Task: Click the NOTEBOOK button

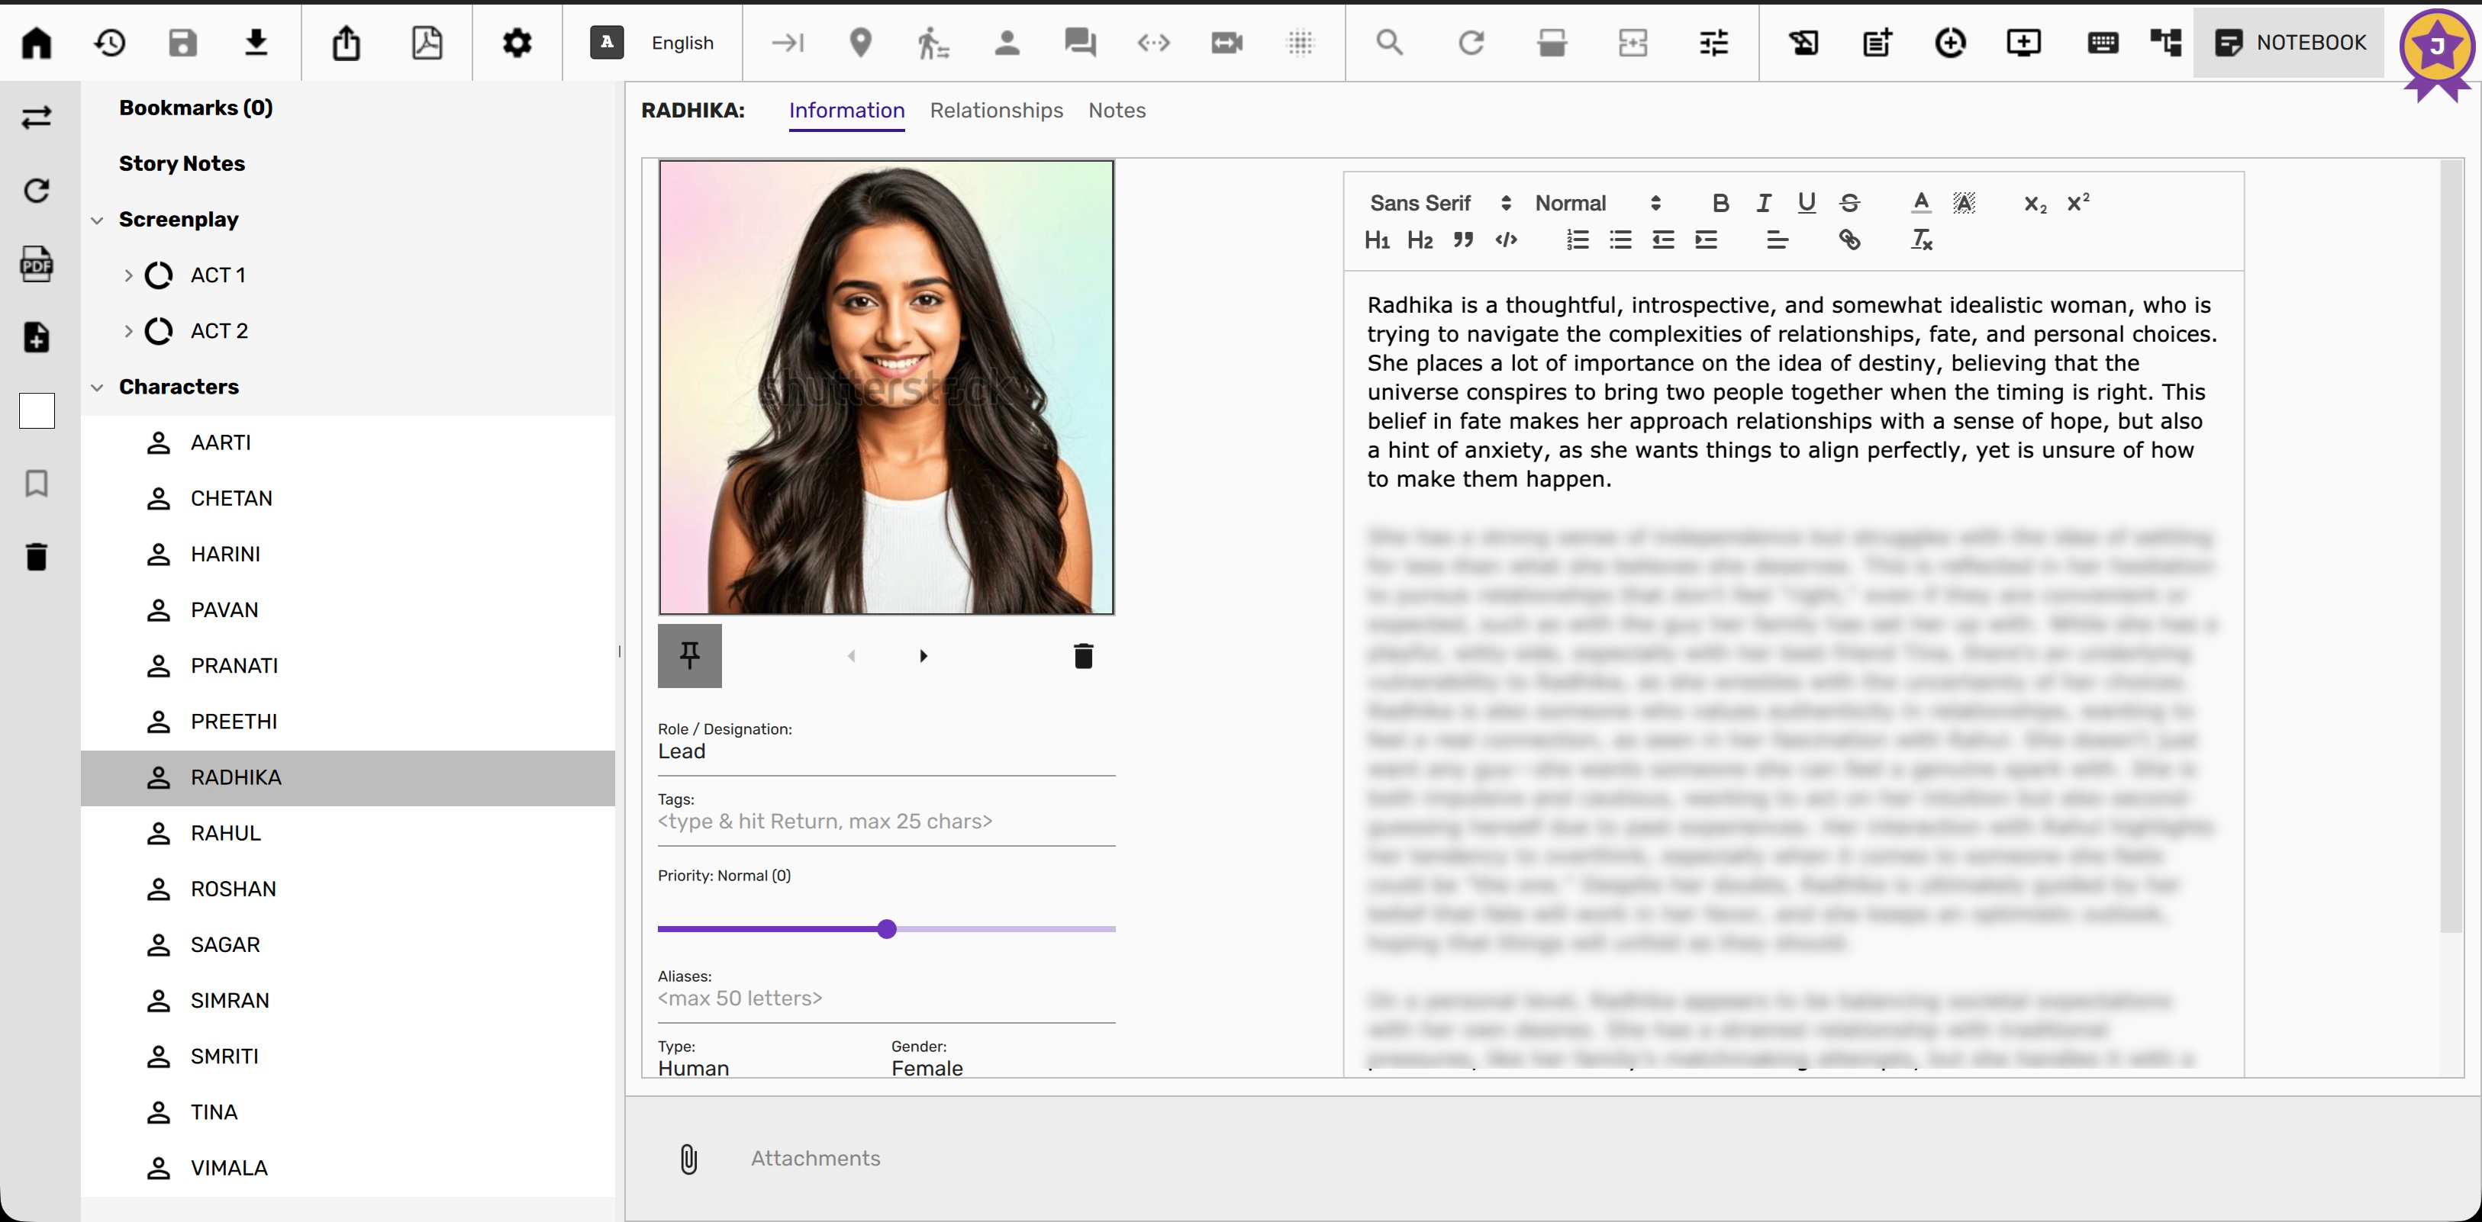Action: click(x=2290, y=43)
